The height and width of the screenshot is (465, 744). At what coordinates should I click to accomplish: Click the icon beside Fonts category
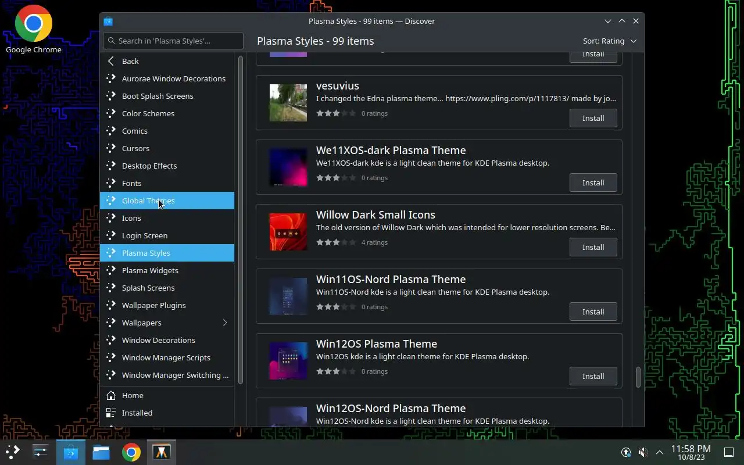[x=111, y=183]
